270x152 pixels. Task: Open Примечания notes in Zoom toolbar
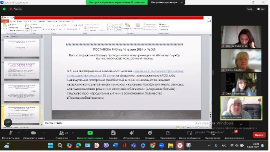[x=213, y=135]
